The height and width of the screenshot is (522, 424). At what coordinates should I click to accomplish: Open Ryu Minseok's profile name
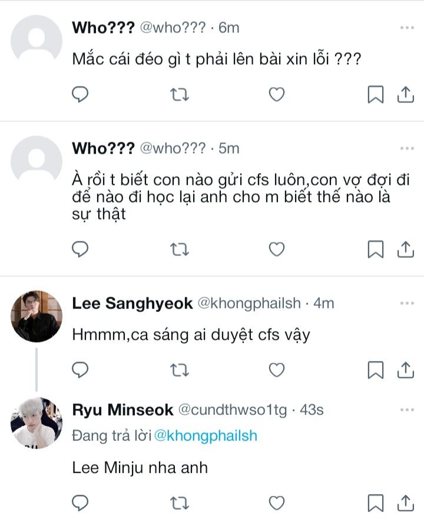point(122,410)
